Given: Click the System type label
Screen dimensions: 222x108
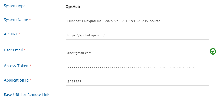Looking at the screenshot, I should point(15,6).
